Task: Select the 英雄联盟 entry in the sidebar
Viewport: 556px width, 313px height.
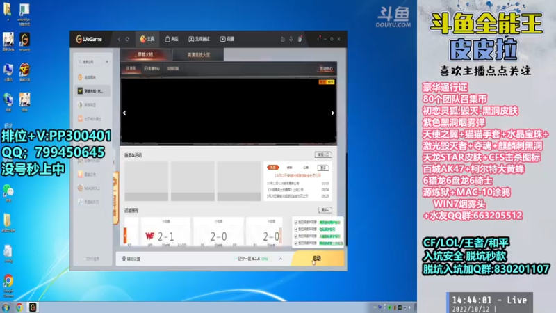Action: coord(92,105)
